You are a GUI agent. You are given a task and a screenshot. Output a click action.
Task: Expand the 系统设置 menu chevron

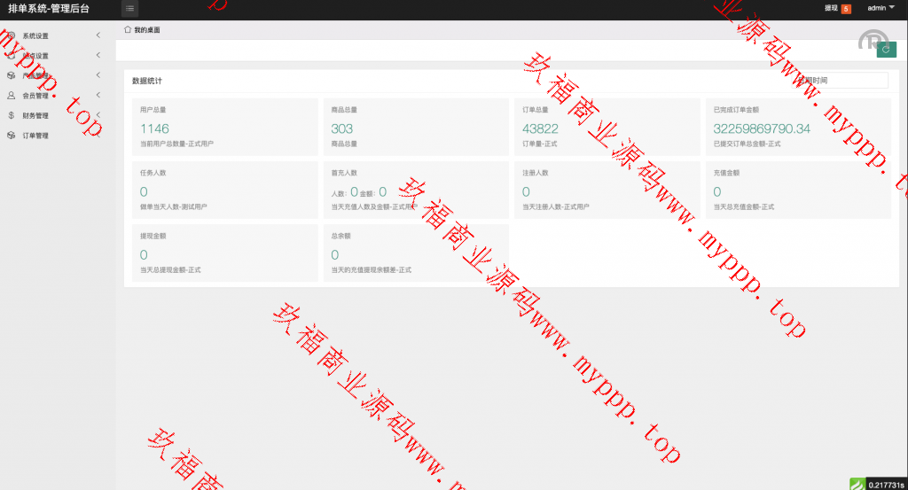pos(98,35)
